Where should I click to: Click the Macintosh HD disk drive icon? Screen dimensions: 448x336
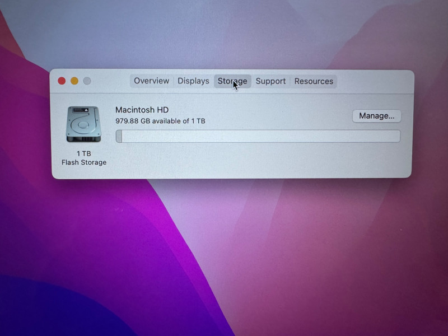tap(83, 124)
